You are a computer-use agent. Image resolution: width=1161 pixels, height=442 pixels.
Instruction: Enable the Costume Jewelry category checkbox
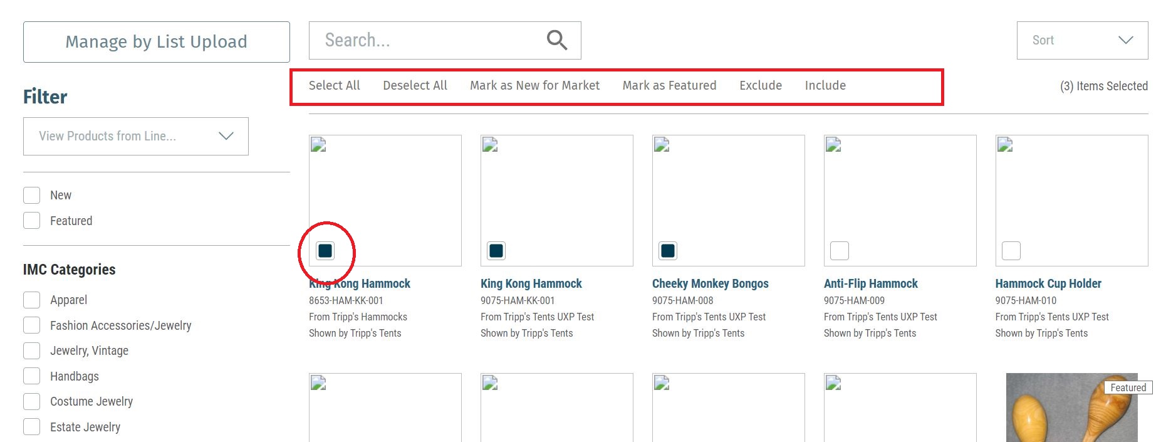[32, 401]
